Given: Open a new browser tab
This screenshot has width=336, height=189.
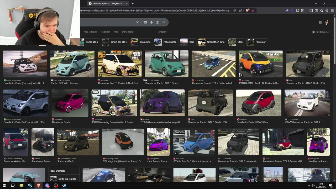Looking at the screenshot, I should [133, 3].
